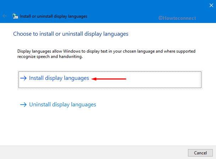Click gray footer bar left of Cancel
This screenshot has height=159, width=216.
(94, 153)
